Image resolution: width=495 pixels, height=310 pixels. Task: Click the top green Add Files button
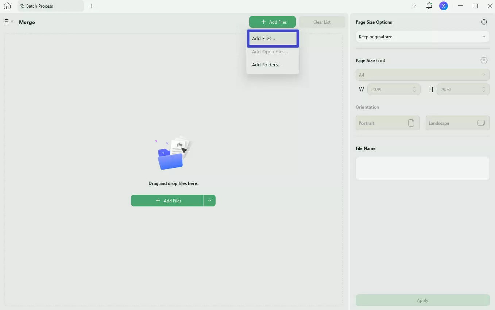[272, 22]
